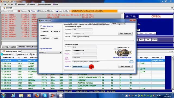Click Upload LoTW UserName field
This screenshot has height=98, width=174.
[x=84, y=47]
